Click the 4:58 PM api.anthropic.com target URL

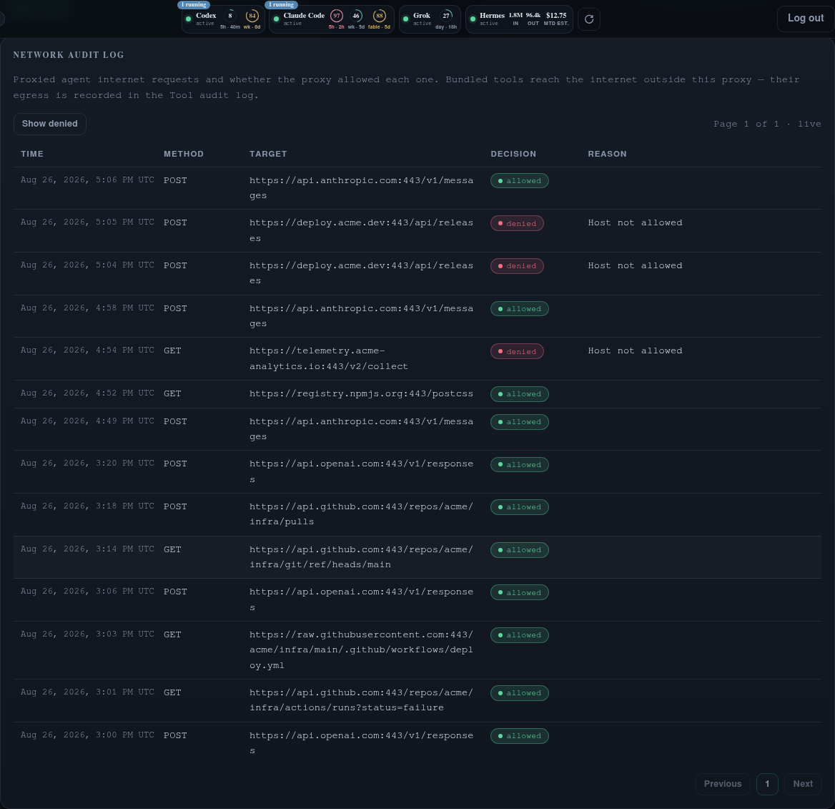[361, 316]
